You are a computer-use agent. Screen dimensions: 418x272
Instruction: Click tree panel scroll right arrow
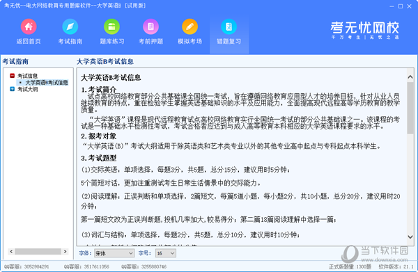[65, 251]
